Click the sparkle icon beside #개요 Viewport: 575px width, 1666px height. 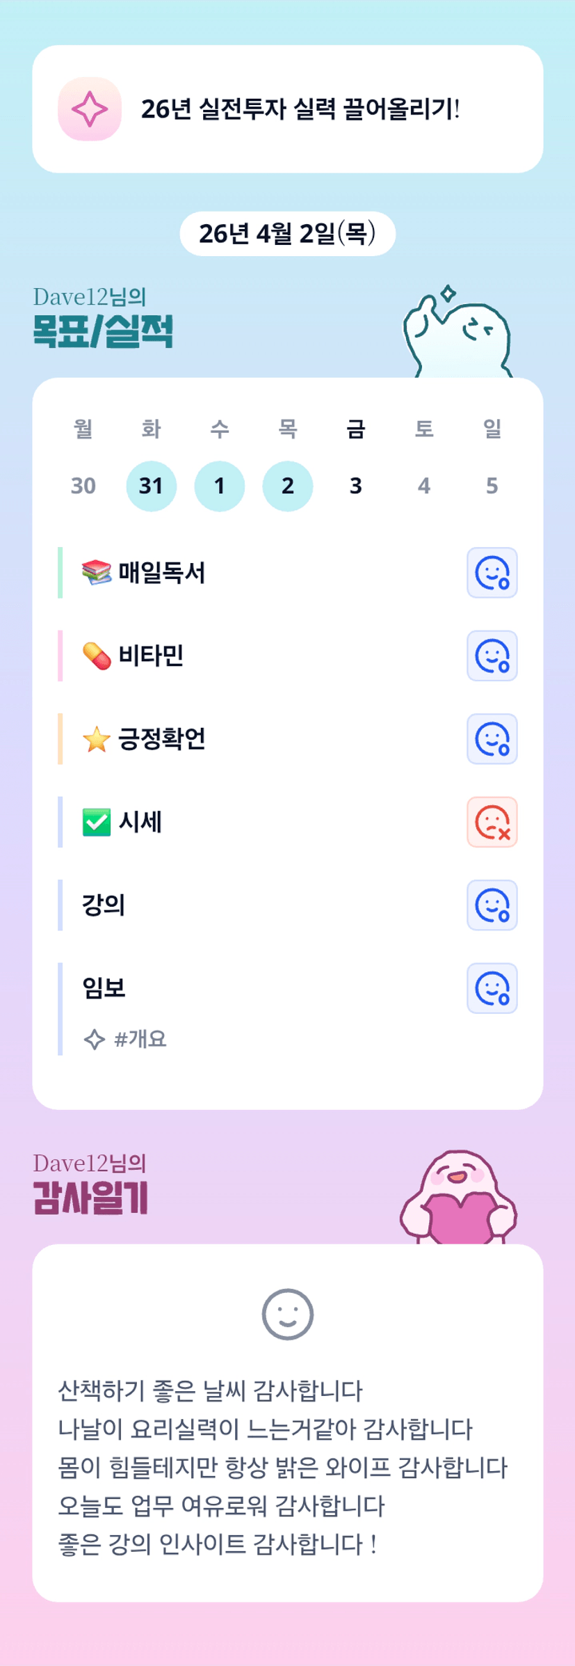pos(94,1040)
